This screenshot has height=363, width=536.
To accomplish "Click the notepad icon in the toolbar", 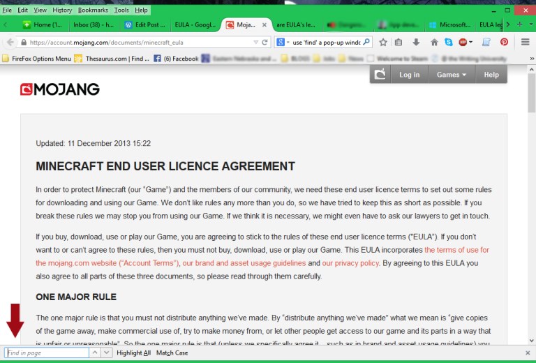I will (x=486, y=42).
